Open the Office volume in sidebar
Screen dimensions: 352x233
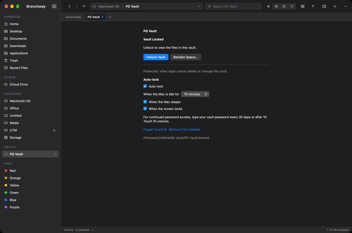coord(30,109)
